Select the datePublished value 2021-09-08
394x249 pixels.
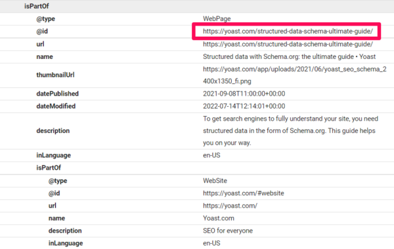click(x=244, y=94)
